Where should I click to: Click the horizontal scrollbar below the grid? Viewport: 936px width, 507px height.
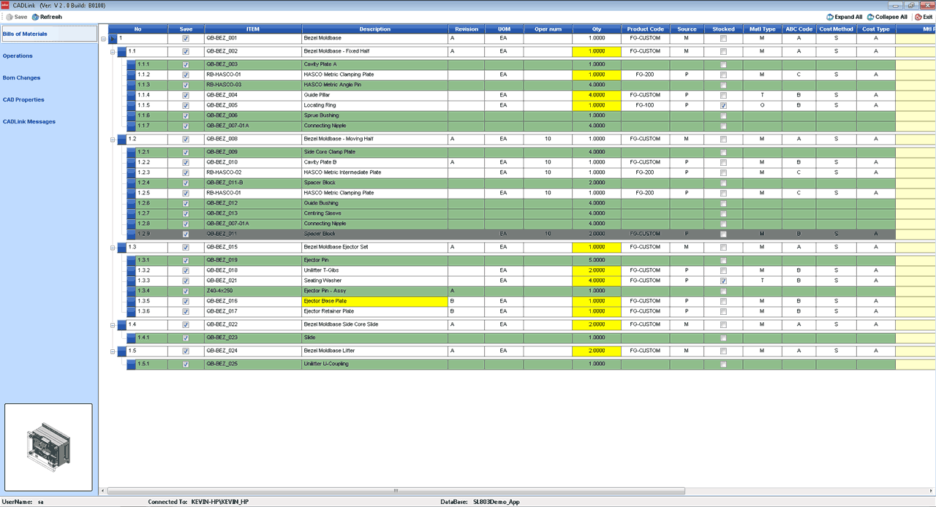395,492
